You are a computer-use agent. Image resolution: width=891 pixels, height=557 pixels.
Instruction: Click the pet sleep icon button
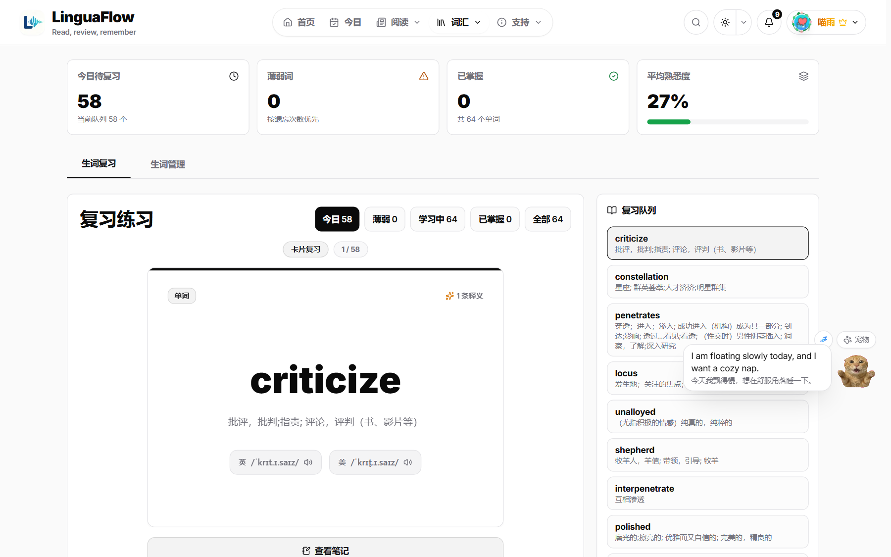824,339
